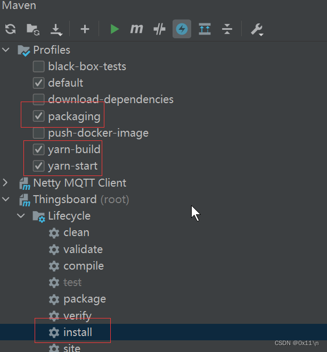Image resolution: width=327 pixels, height=352 pixels.
Task: Uncheck the packaging profile
Action: 39,116
